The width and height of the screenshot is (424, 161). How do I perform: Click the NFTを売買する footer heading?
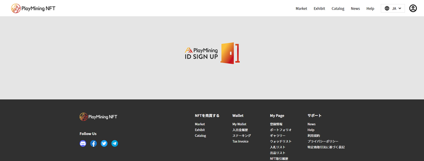click(x=207, y=115)
